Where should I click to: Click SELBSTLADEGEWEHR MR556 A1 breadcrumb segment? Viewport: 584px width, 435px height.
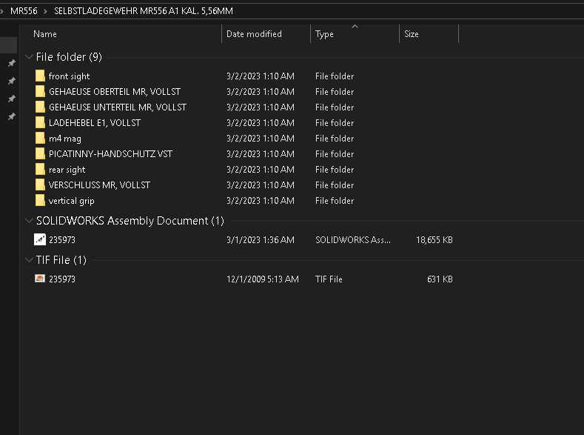point(144,11)
